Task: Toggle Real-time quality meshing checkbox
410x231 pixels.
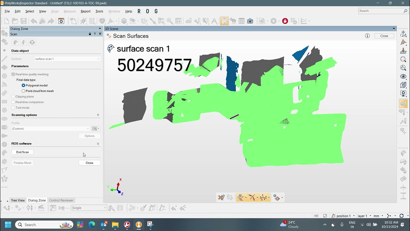Action: [x=13, y=74]
